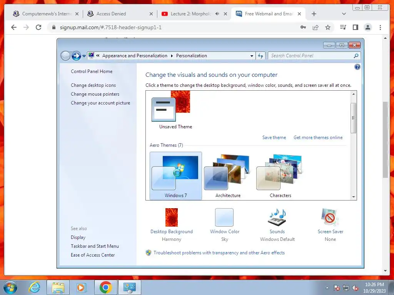Toggle Chrome side panel icon
This screenshot has height=295, width=394.
click(355, 27)
